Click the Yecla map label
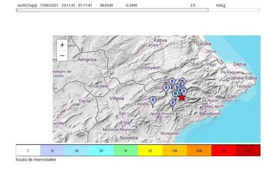Viewport: 276px width, 170px height. pyautogui.click(x=84, y=101)
